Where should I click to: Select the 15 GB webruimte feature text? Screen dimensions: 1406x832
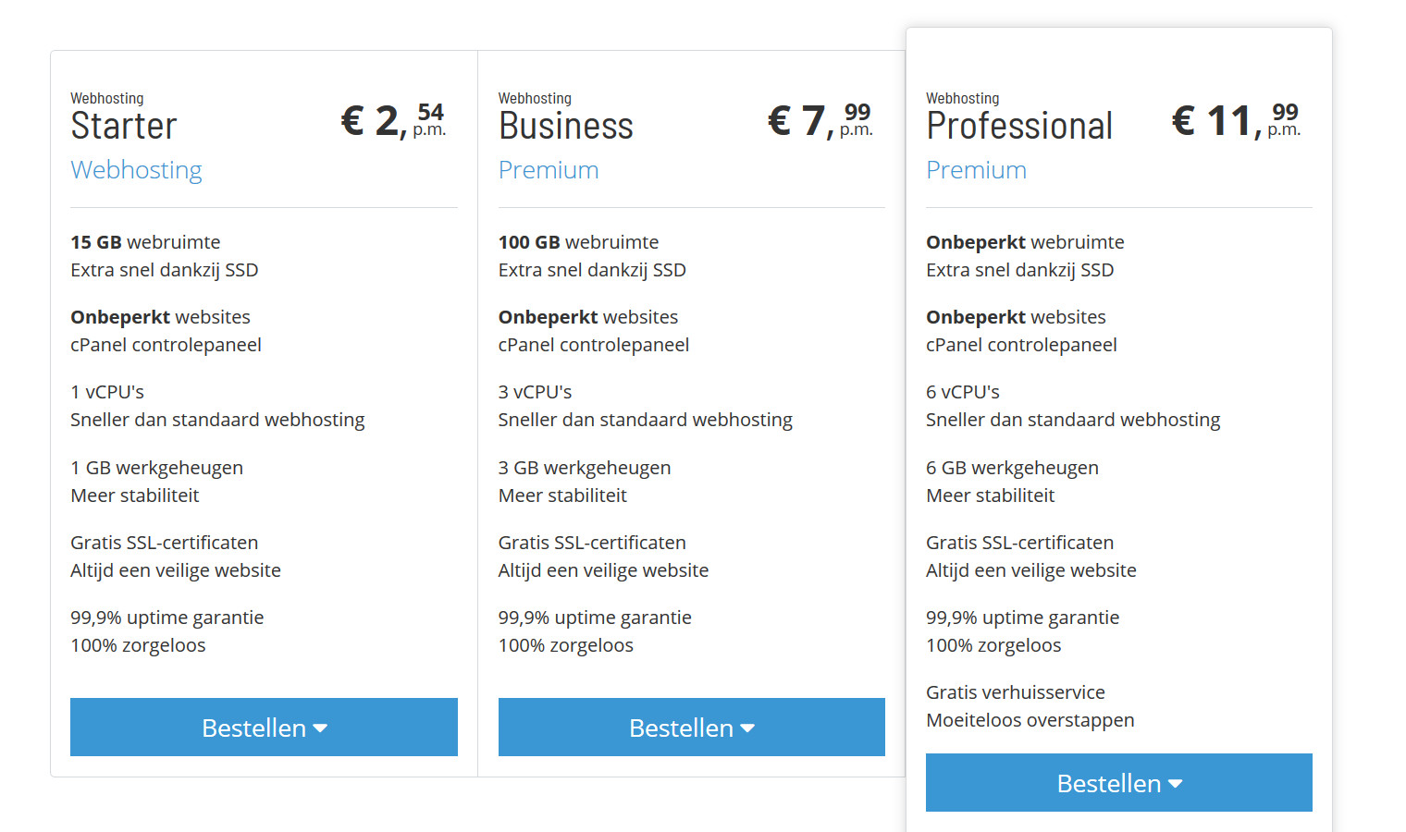pos(145,242)
